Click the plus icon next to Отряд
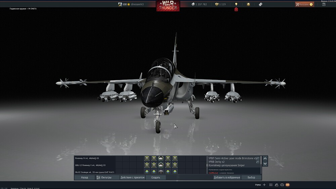336x189 pixels. click(264, 185)
